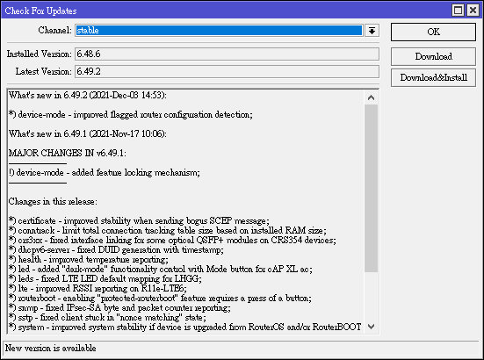
Task: Click the OK button
Action: 433,32
